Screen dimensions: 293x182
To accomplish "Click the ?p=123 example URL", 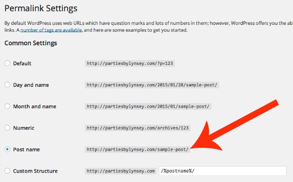I will click(x=130, y=63).
